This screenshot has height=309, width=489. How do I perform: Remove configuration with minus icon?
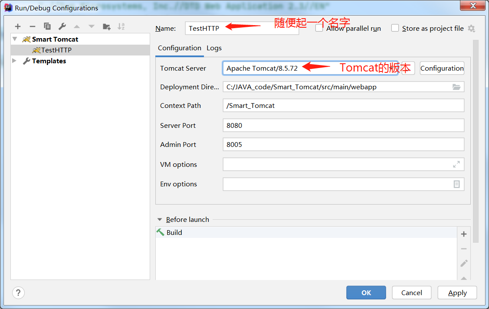click(x=33, y=26)
